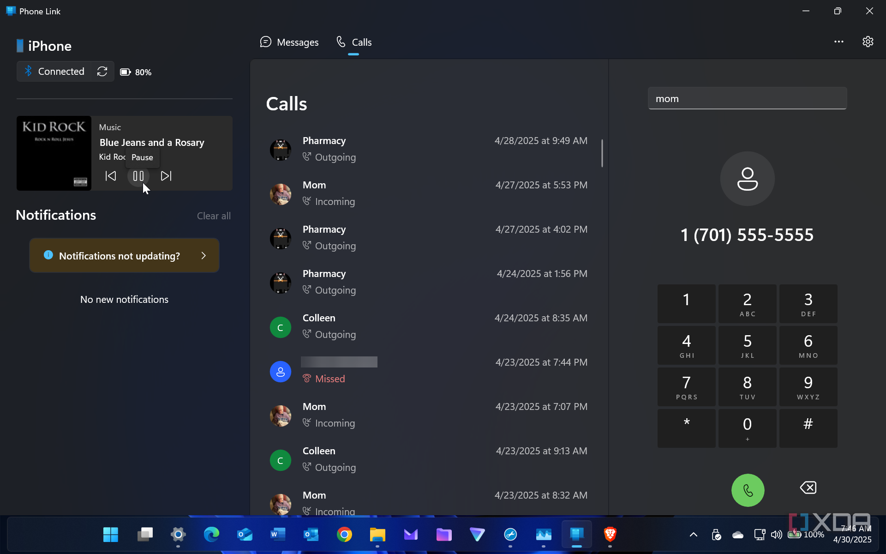Click the Bluetooth Connected status button
886x554 pixels.
point(54,71)
